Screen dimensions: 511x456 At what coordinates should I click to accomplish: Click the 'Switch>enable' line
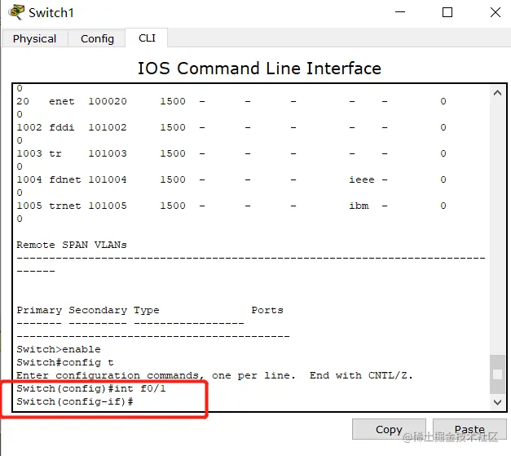(x=59, y=349)
